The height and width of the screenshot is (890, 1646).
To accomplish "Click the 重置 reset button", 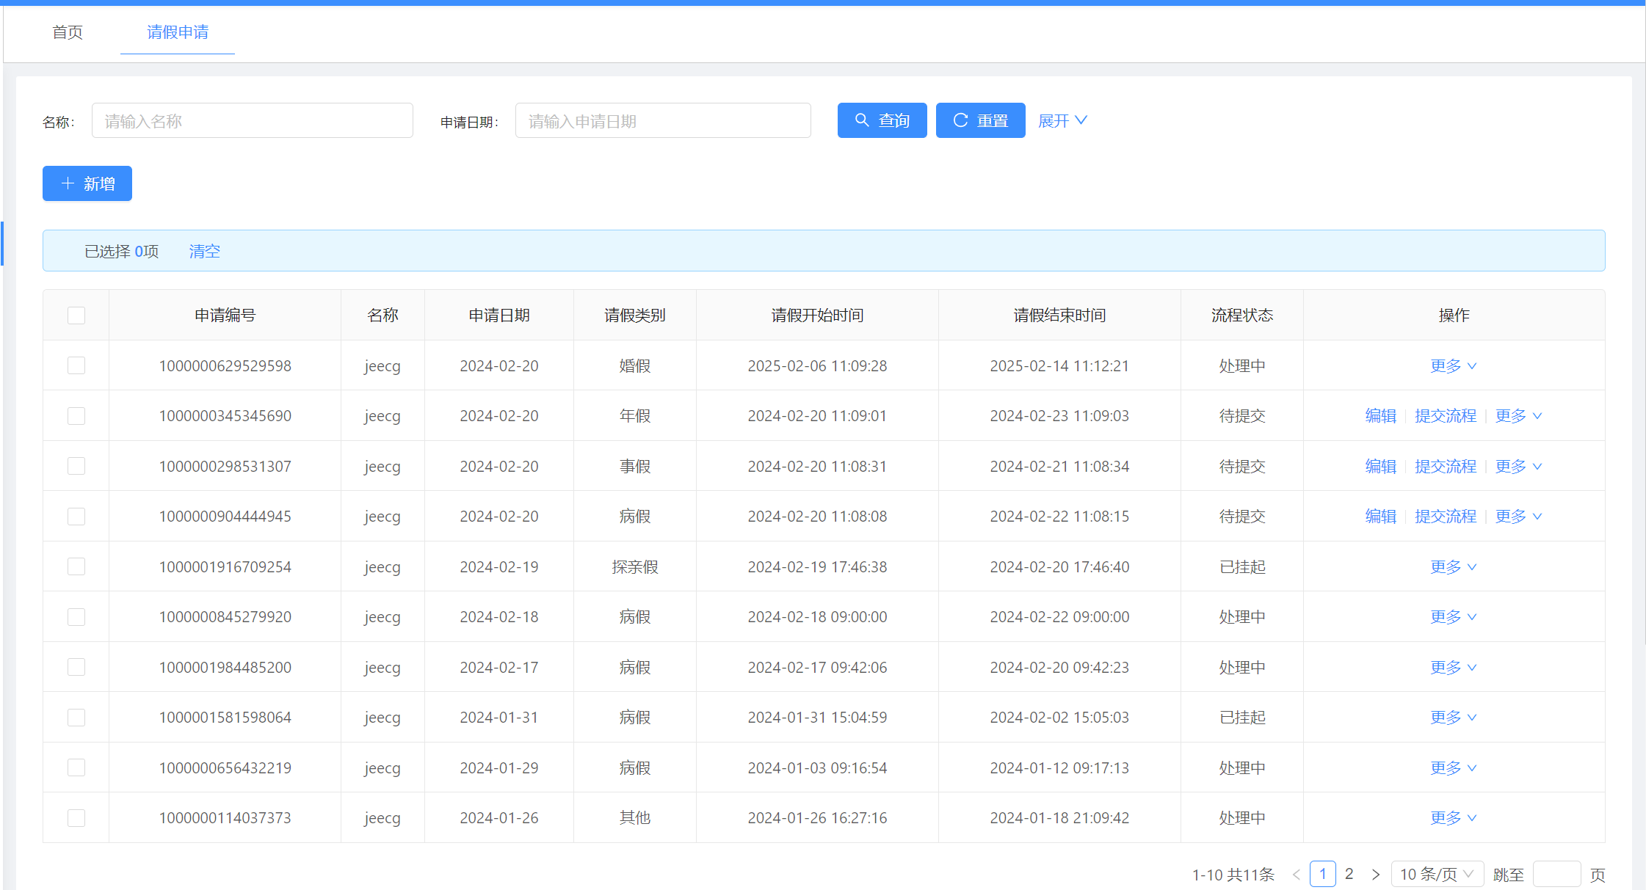I will [x=980, y=120].
